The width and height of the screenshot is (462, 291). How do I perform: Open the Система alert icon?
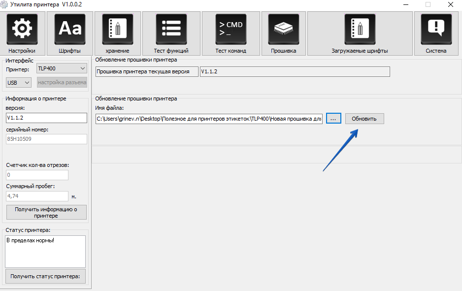click(436, 30)
